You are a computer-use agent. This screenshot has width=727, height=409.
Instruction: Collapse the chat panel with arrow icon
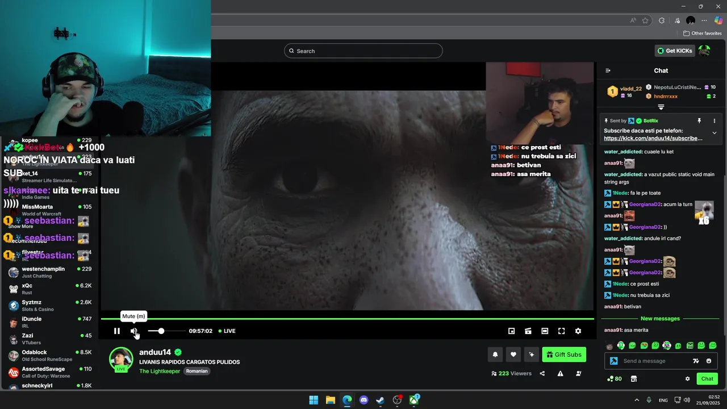point(608,70)
